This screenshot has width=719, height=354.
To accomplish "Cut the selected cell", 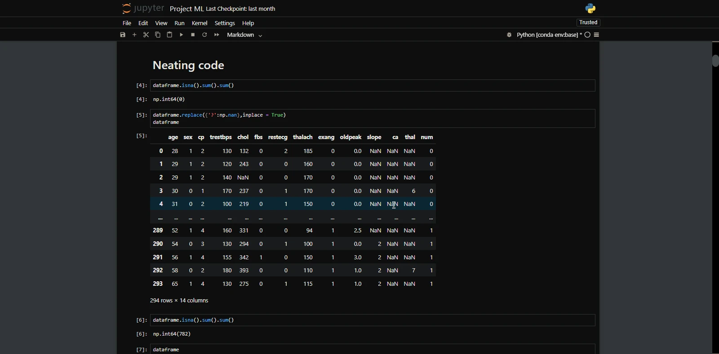I will [x=146, y=35].
